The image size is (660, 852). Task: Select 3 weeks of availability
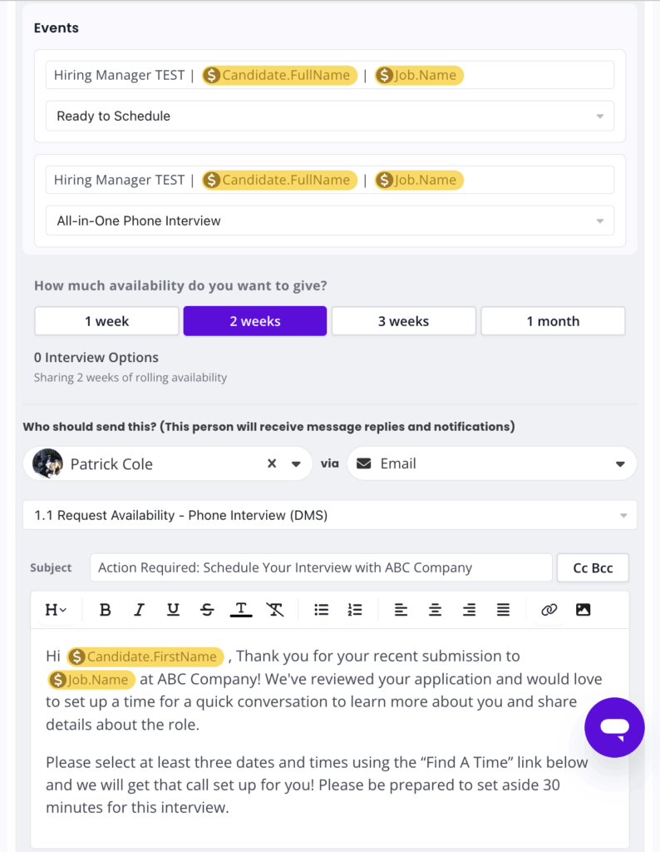click(x=403, y=321)
